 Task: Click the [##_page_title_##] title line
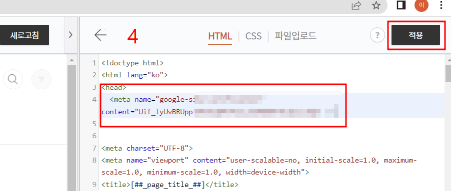click(169, 185)
